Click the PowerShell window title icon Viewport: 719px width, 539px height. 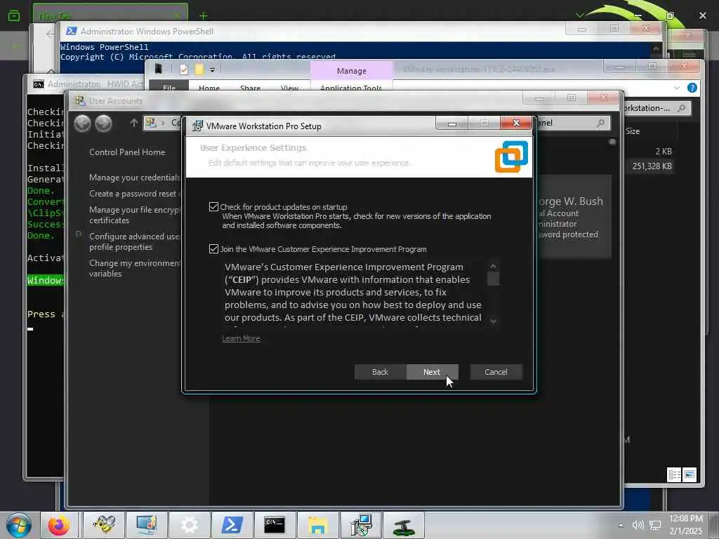point(71,31)
